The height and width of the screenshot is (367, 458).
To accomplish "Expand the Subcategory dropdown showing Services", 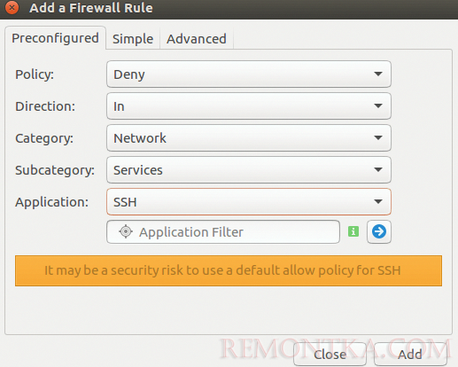I will pos(249,170).
